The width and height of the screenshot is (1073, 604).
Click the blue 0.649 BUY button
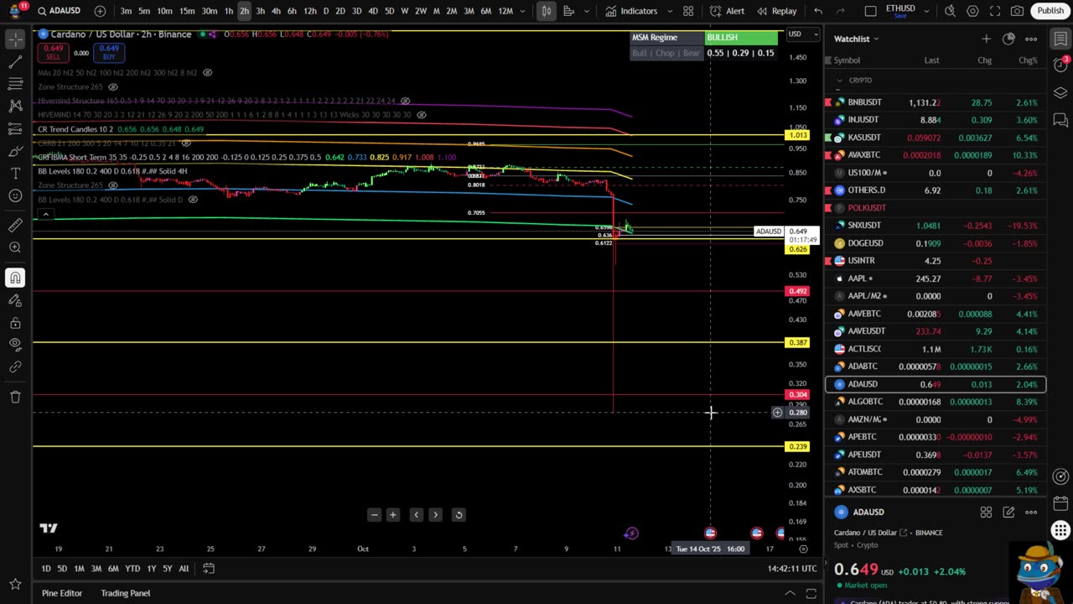point(109,51)
